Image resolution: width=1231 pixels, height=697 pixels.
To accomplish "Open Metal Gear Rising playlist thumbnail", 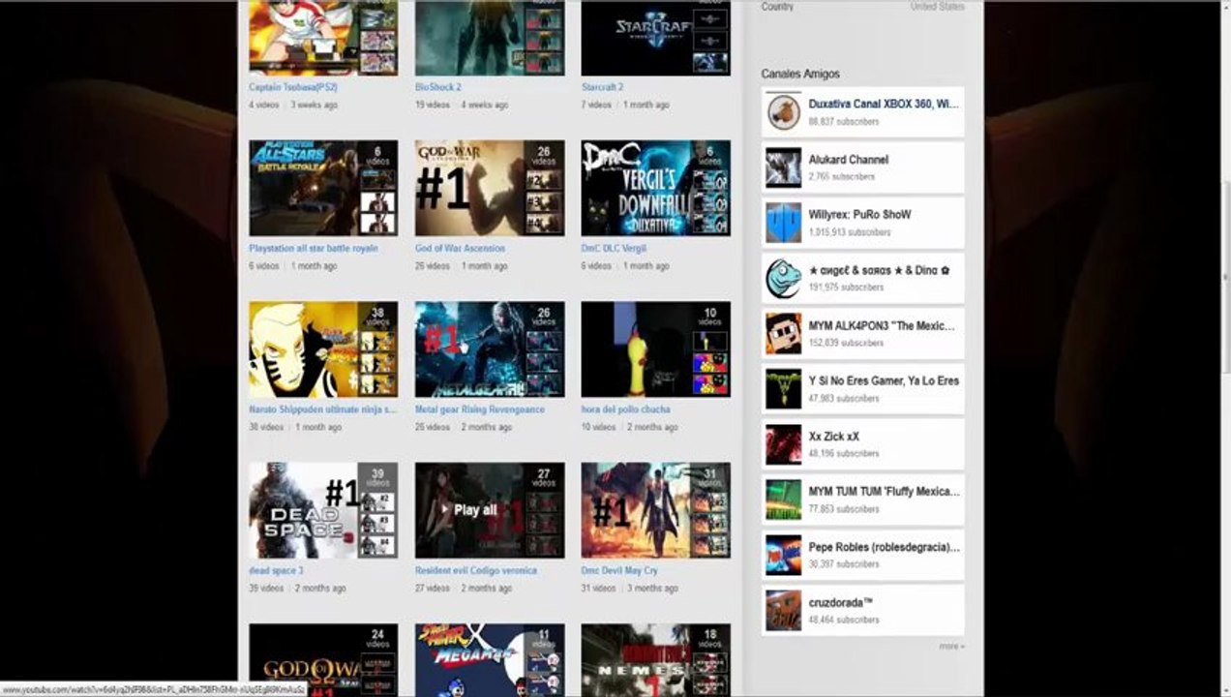I will pos(490,348).
